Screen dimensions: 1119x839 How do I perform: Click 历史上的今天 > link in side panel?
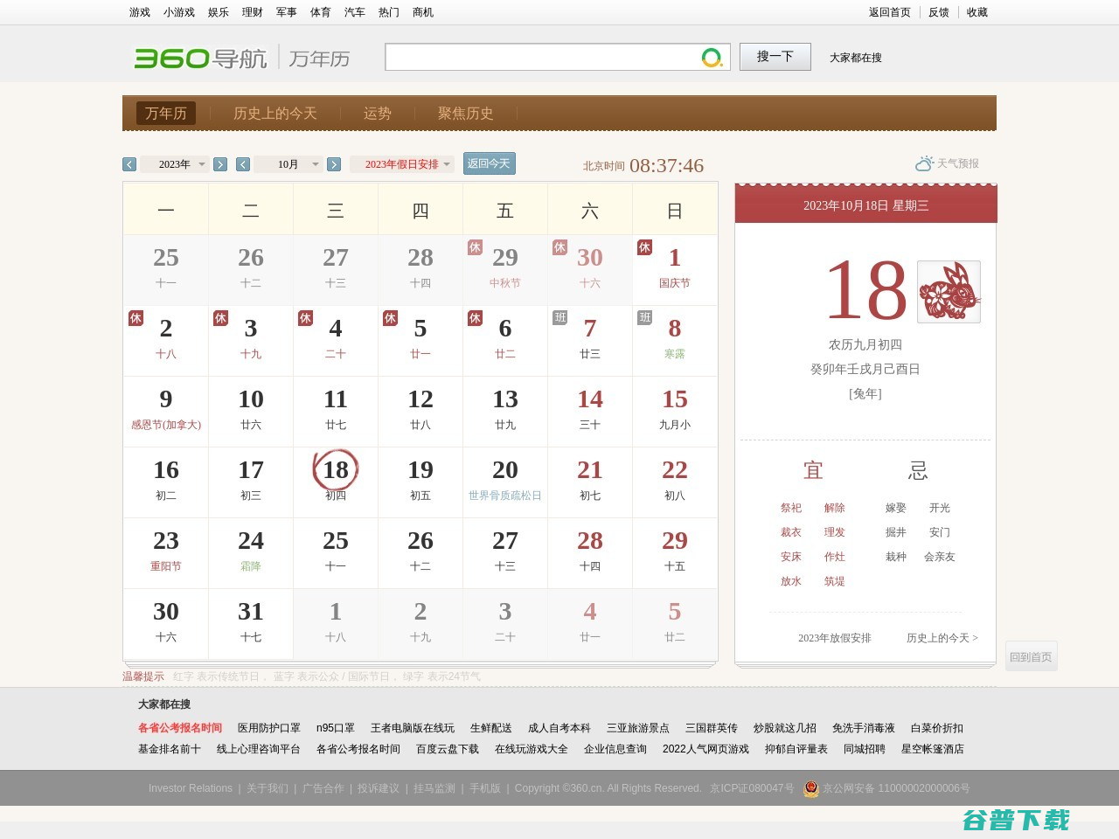pyautogui.click(x=942, y=638)
